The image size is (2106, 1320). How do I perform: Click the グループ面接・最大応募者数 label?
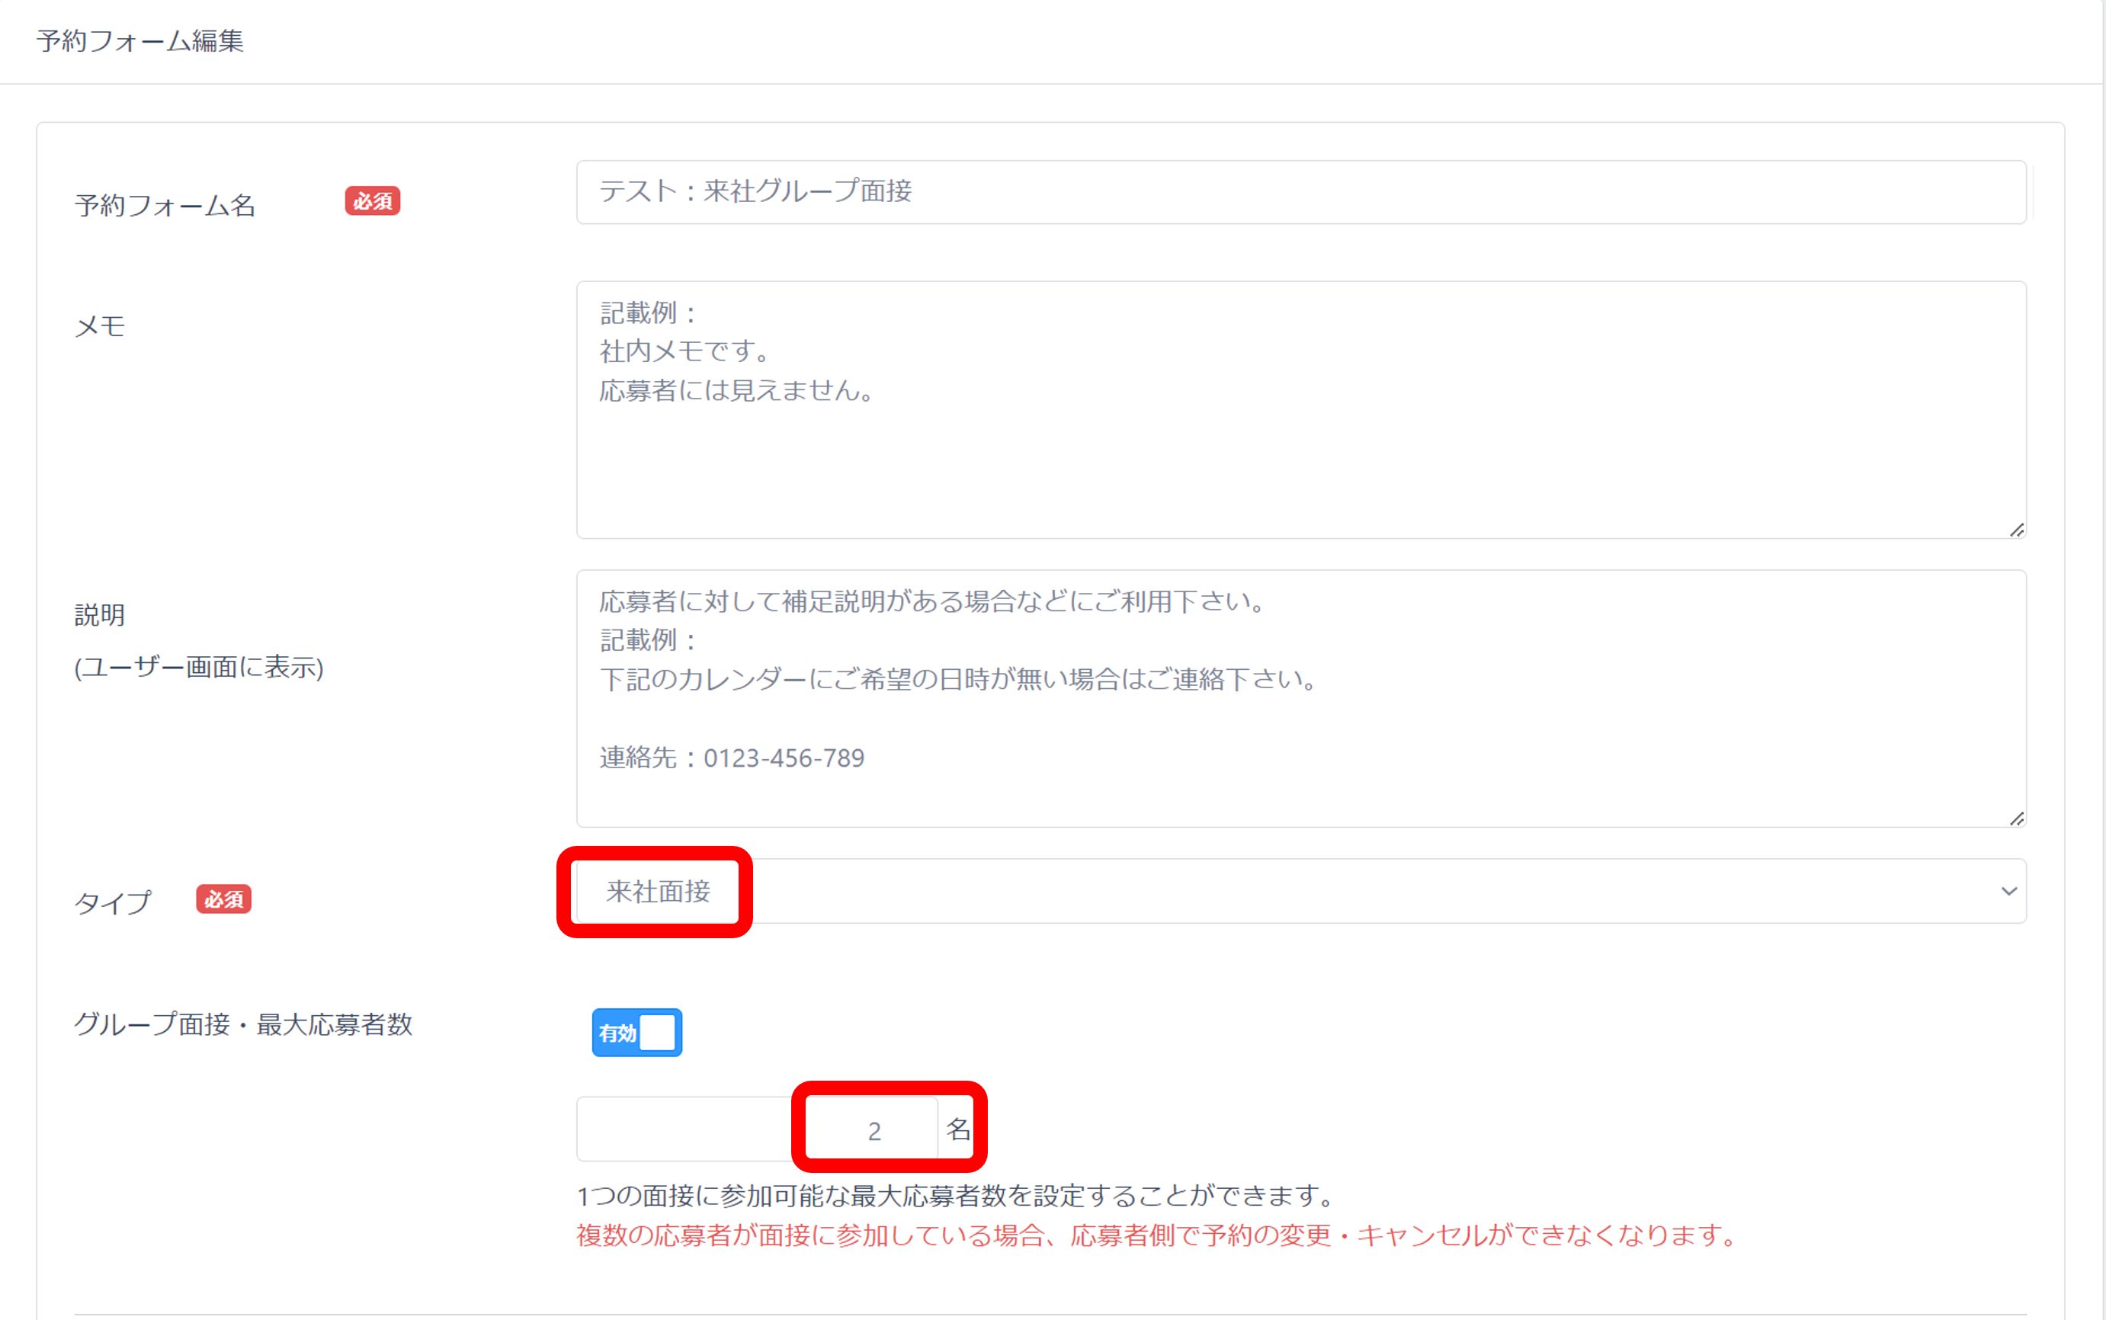point(242,1024)
